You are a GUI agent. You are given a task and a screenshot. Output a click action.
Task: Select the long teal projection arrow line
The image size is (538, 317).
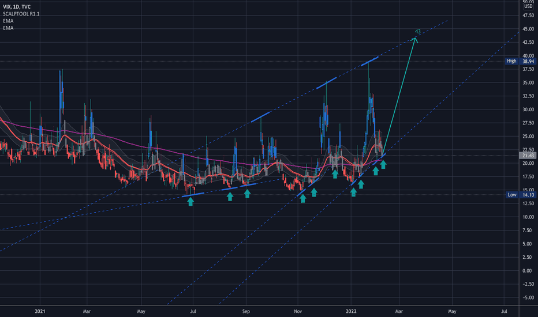tap(399, 96)
